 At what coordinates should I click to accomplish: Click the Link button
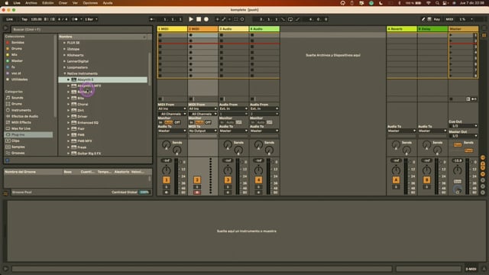[x=10, y=19]
